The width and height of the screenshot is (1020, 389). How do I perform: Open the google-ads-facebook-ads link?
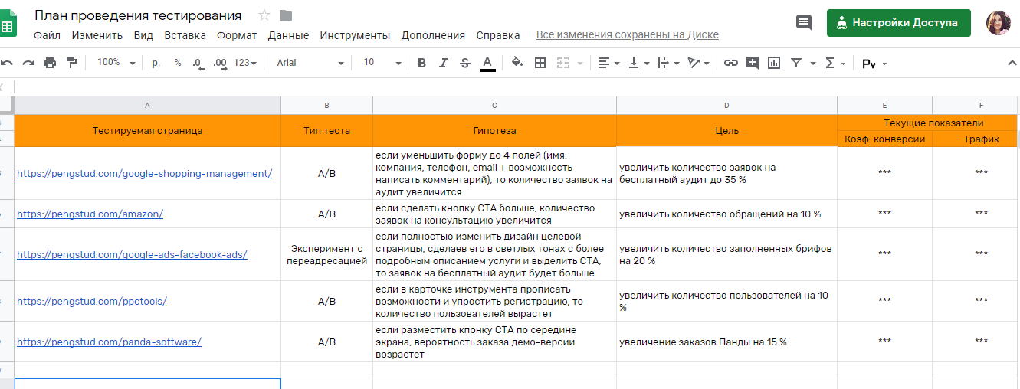pyautogui.click(x=132, y=254)
